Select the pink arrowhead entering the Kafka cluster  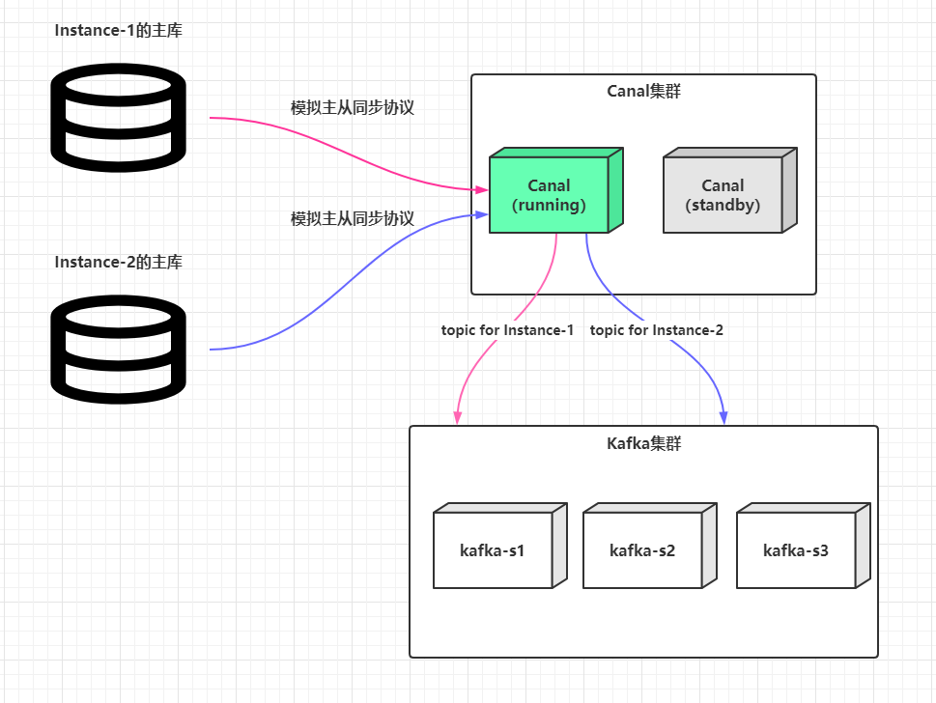(458, 417)
